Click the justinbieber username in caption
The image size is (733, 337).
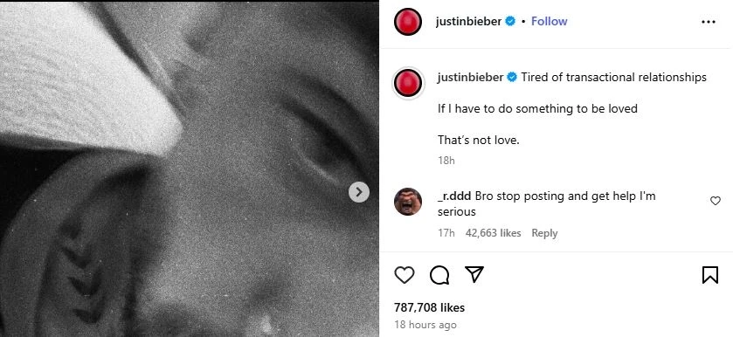470,77
